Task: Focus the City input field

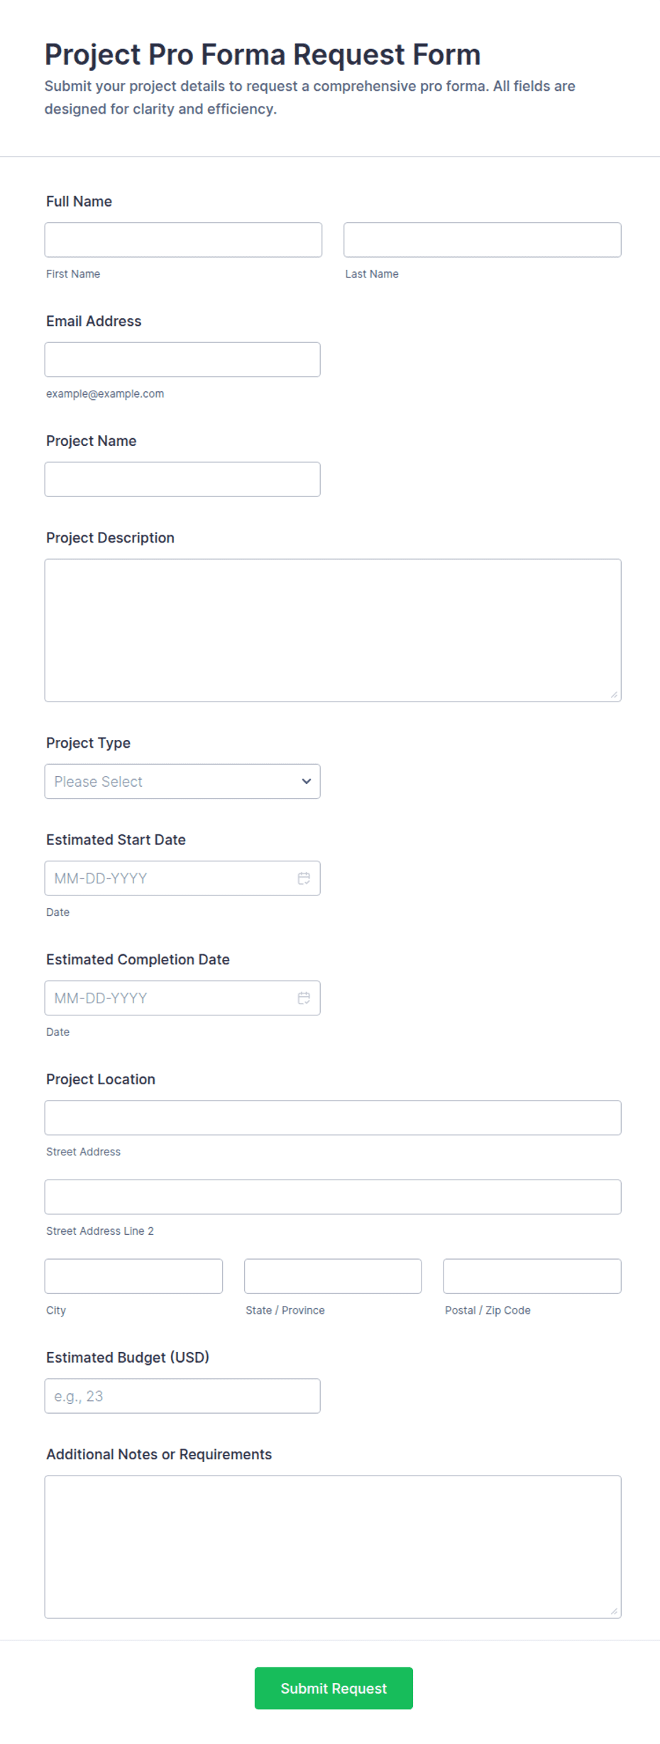Action: pyautogui.click(x=133, y=1276)
